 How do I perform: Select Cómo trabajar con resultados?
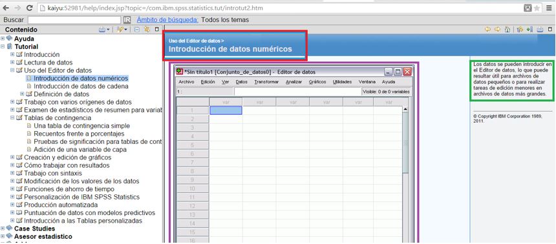(67, 165)
